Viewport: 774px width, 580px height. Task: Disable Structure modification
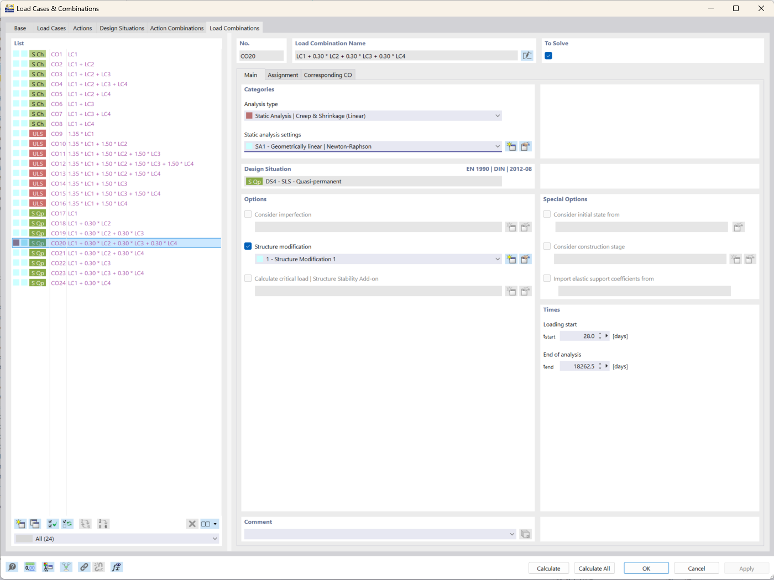click(248, 246)
